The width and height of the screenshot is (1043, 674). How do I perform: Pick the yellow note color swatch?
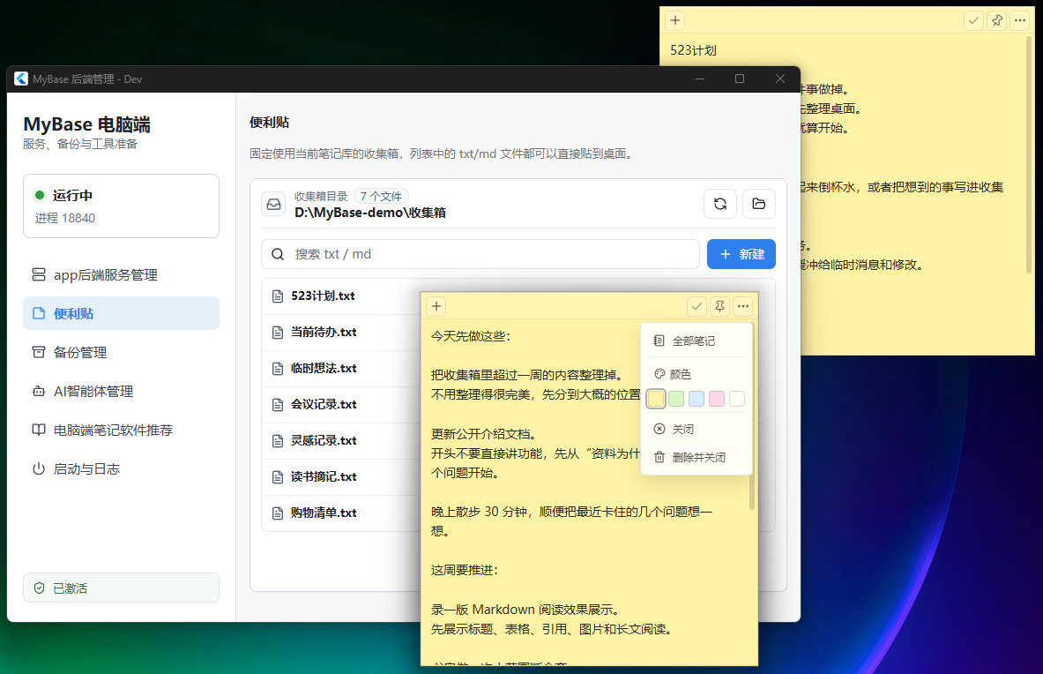click(656, 399)
